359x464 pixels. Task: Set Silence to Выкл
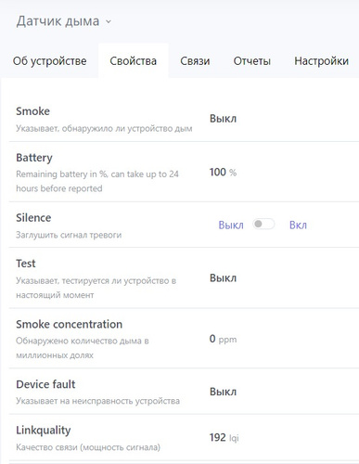(231, 225)
